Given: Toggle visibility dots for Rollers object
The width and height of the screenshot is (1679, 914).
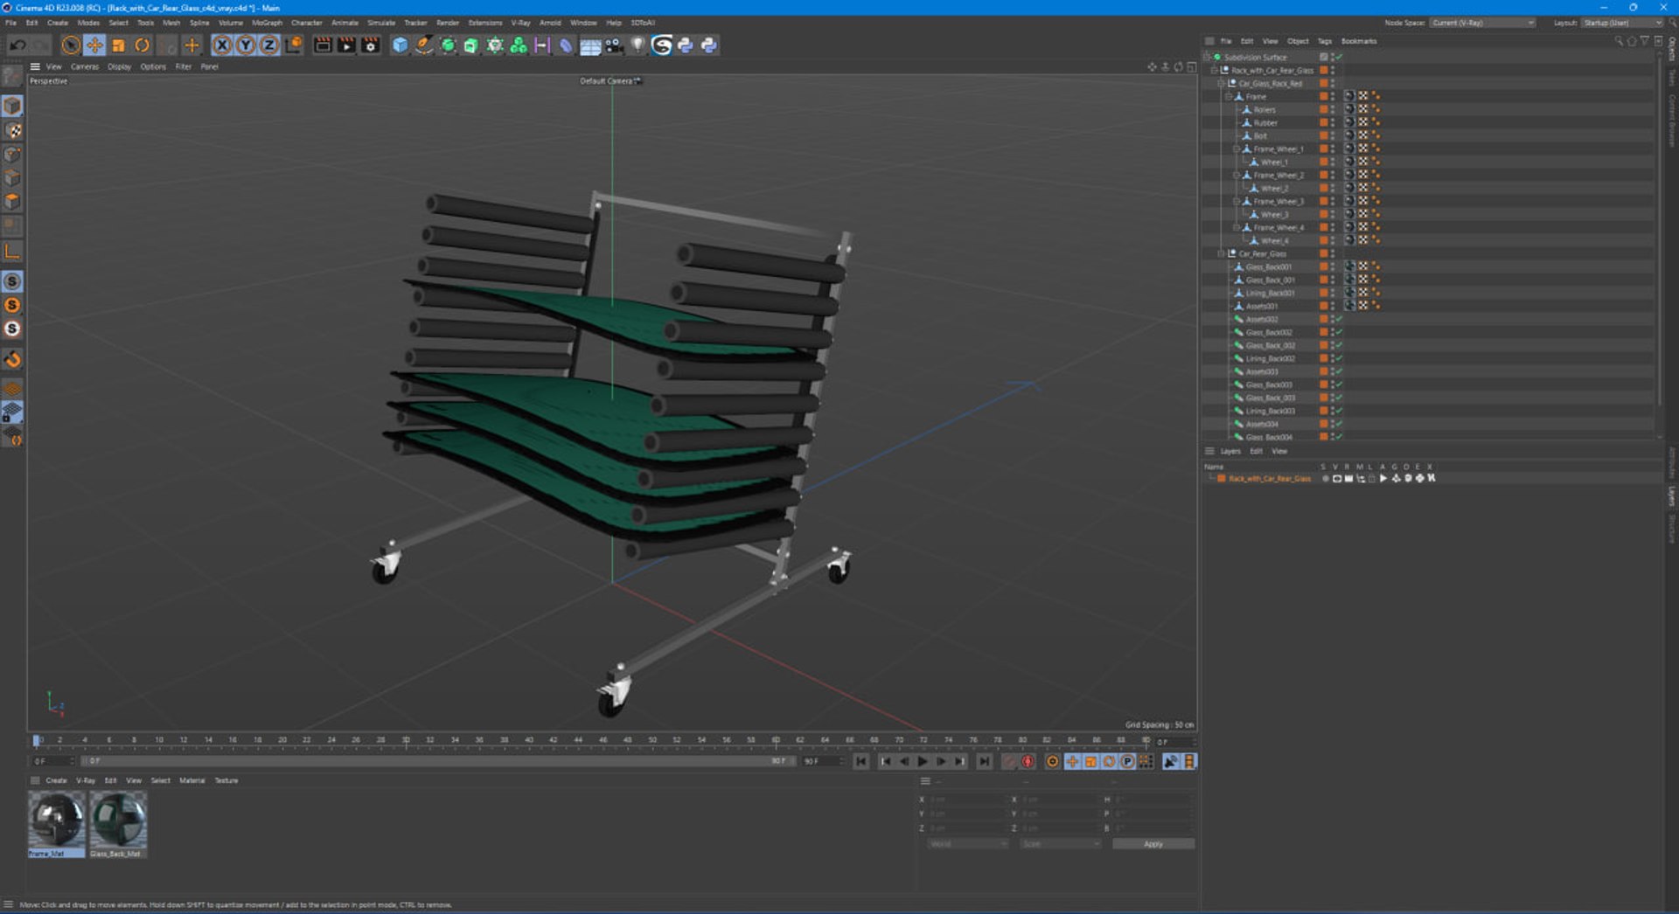Looking at the screenshot, I should coord(1333,109).
